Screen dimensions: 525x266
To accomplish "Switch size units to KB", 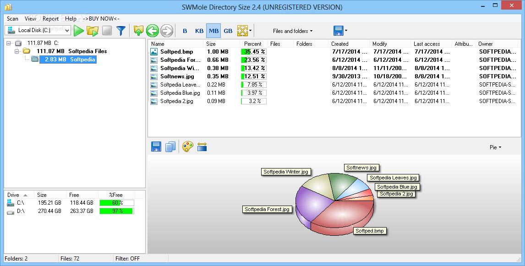I will tap(199, 31).
